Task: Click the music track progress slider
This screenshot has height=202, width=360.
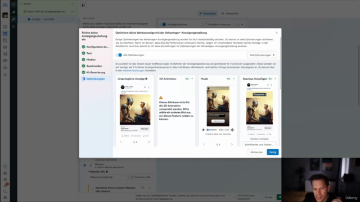Action: 211,130
